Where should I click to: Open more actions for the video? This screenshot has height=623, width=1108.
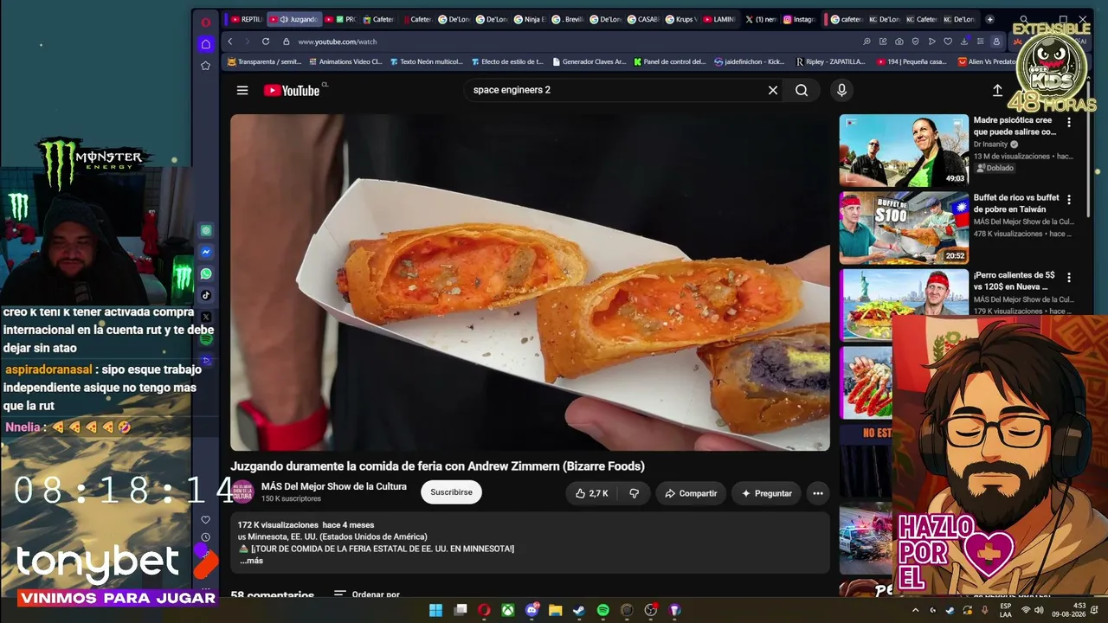click(x=818, y=493)
